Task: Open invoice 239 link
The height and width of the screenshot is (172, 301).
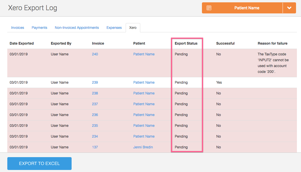Action: coord(95,83)
